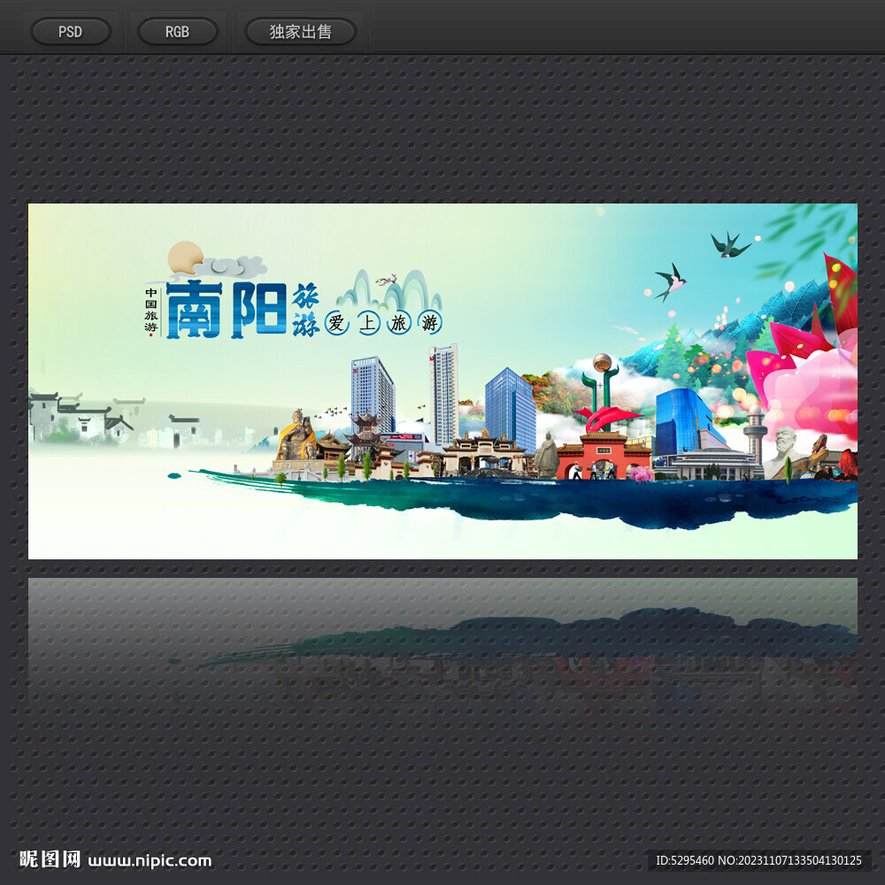Click the 中国旅游 vertical text
This screenshot has height=885, width=885.
coord(150,310)
